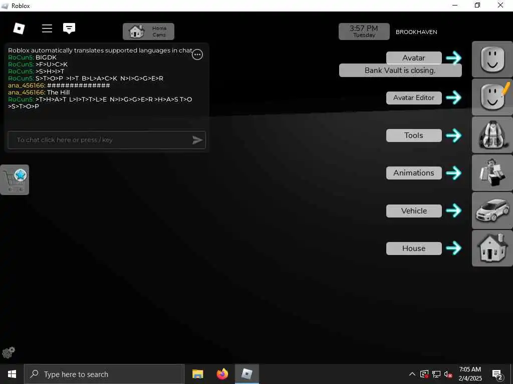Click the Vehicle label button
The height and width of the screenshot is (384, 513).
[x=414, y=211]
